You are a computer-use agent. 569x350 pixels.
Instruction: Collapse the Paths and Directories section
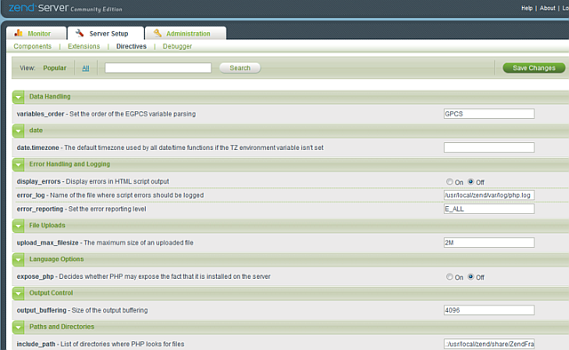coord(19,327)
